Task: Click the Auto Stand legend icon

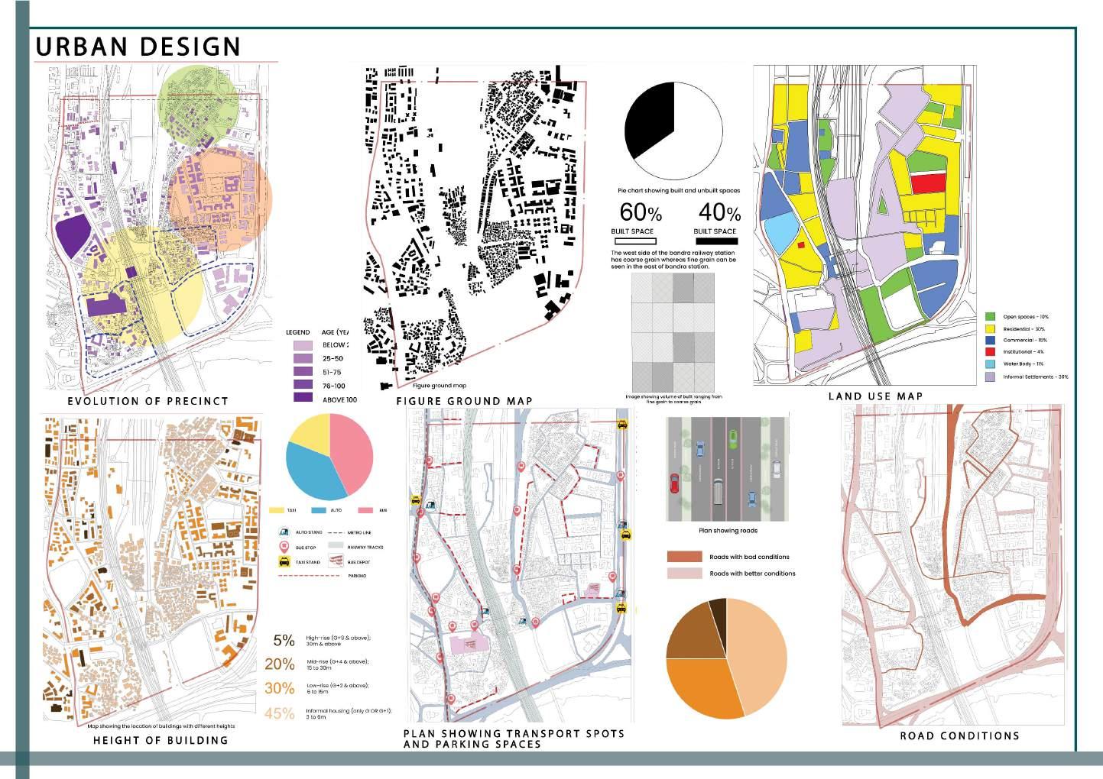Action: [284, 532]
